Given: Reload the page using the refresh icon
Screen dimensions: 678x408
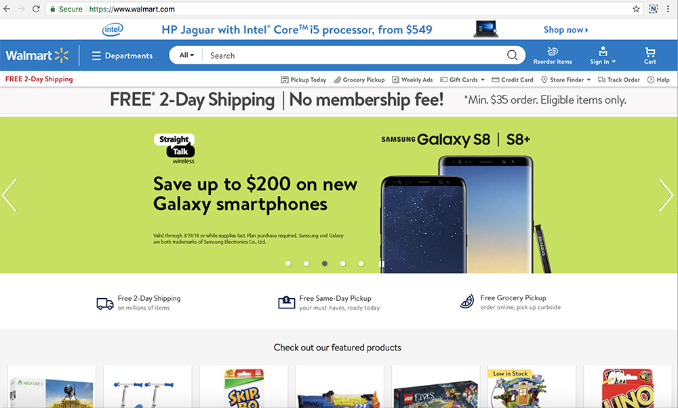Looking at the screenshot, I should click(x=37, y=9).
